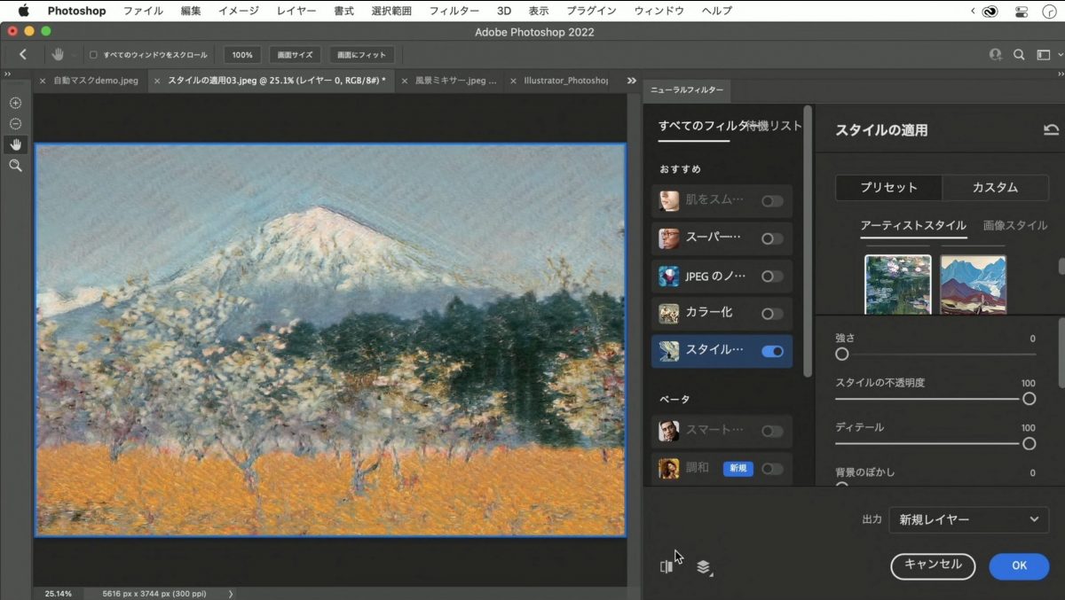Select the zoom in (plus) tool
This screenshot has width=1065, height=600.
click(15, 103)
